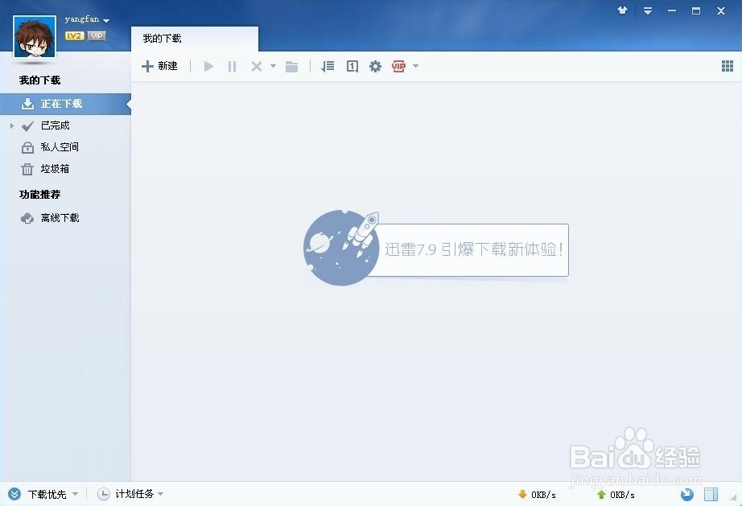The width and height of the screenshot is (742, 506).
Task: Click the 功能推荐 sidebar heading
Action: [39, 195]
